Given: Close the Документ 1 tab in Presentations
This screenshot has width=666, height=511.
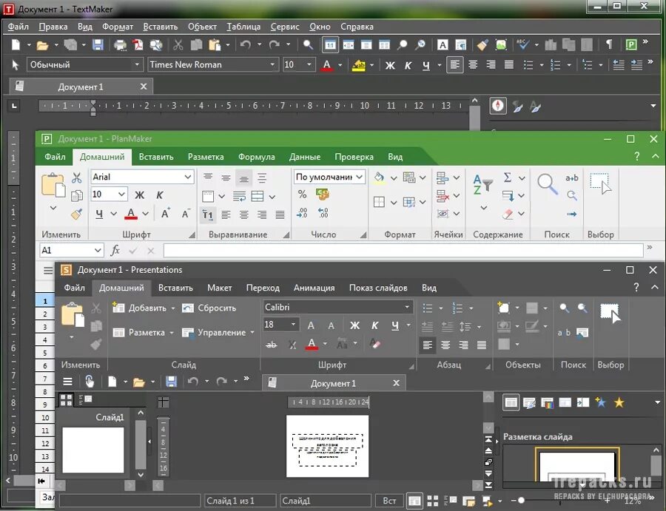Looking at the screenshot, I should point(396,383).
